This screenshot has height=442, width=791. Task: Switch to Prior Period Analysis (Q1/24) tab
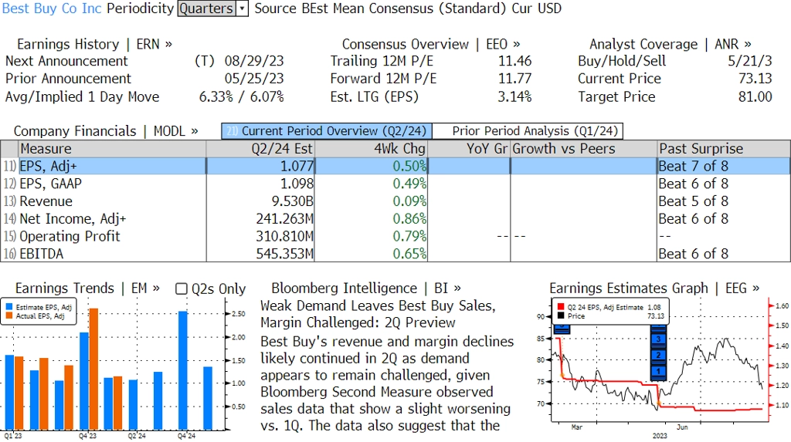pos(528,131)
